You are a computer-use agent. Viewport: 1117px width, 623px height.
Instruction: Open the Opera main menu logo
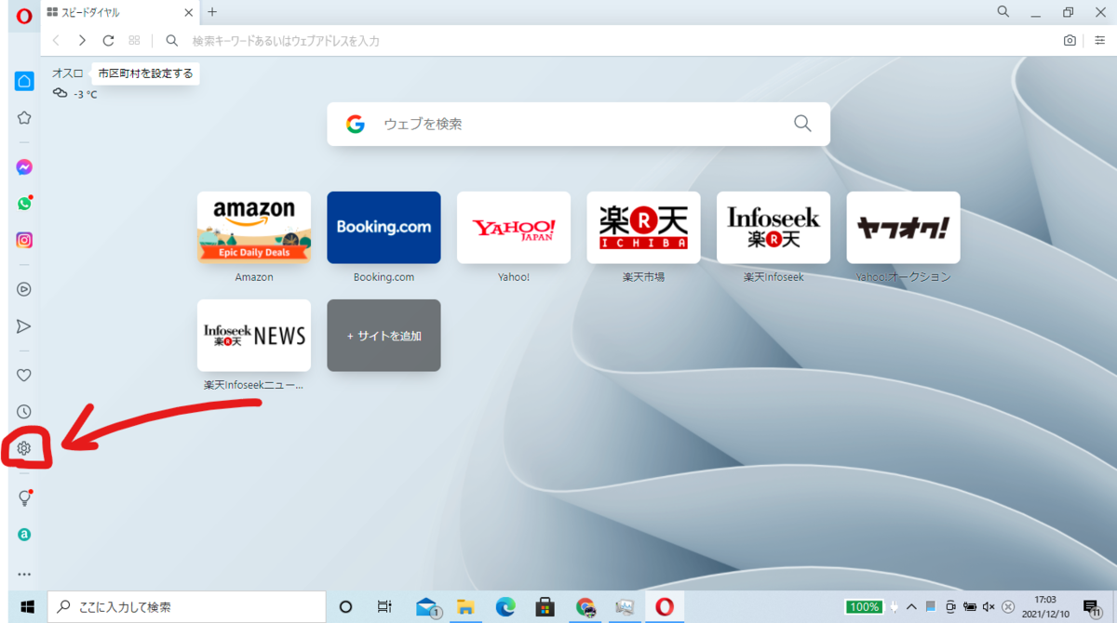(24, 16)
